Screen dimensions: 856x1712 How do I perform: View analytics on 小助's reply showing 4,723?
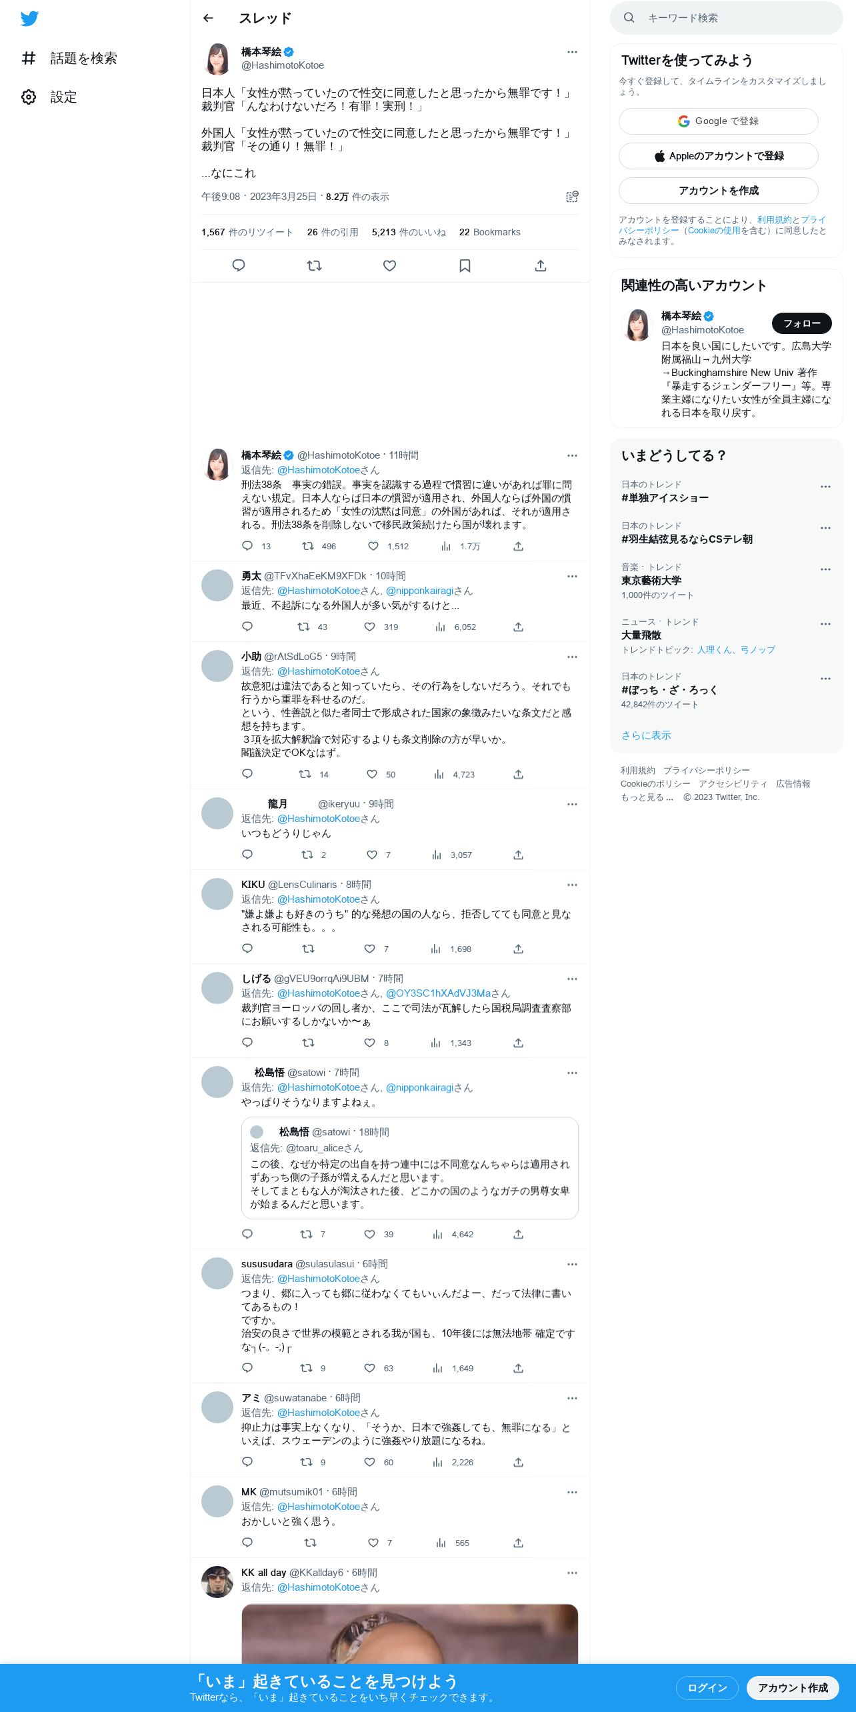[x=439, y=774]
